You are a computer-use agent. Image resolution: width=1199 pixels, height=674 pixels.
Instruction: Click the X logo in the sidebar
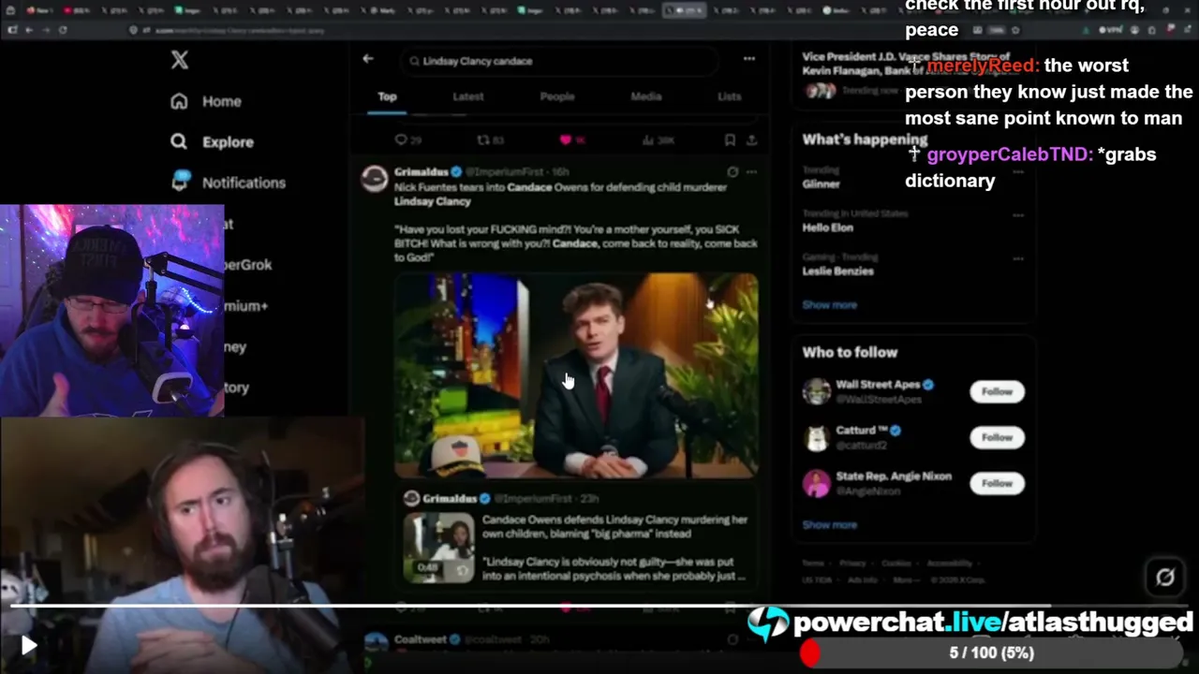click(x=180, y=60)
